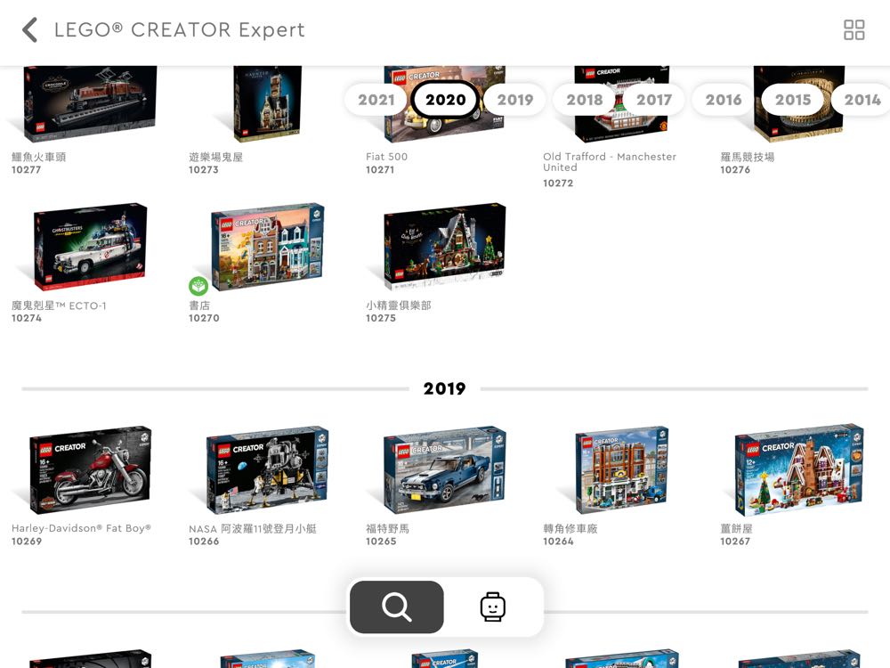Open the Colosseum set 10276 image
This screenshot has height=668, width=890.
pos(798,102)
